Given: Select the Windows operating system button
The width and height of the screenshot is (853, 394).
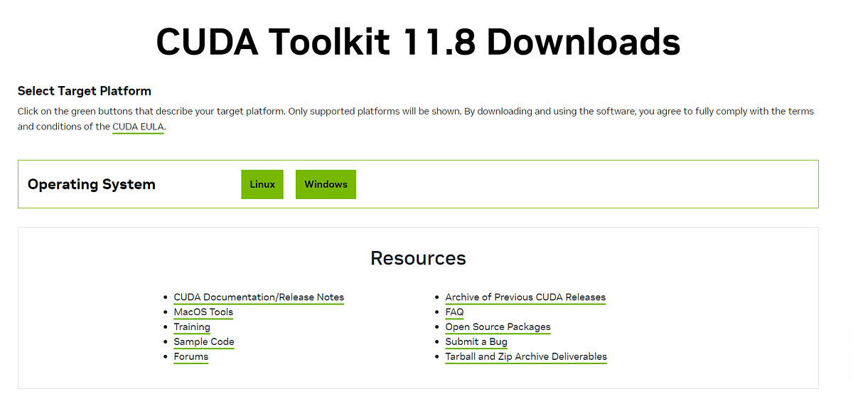Looking at the screenshot, I should [326, 184].
